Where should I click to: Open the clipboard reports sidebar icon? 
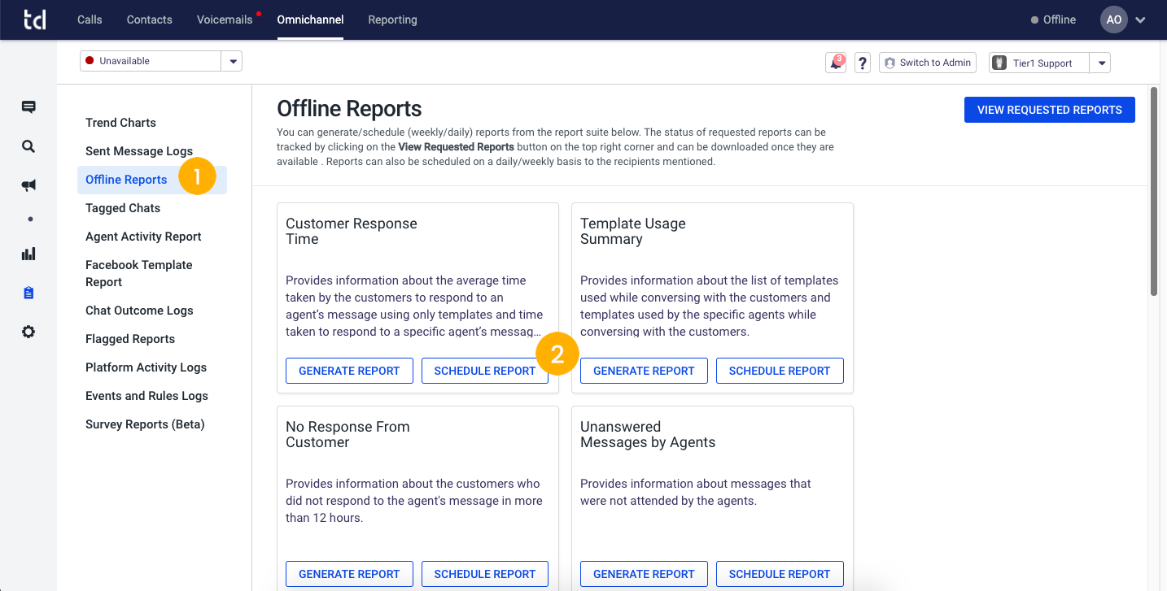(x=28, y=293)
